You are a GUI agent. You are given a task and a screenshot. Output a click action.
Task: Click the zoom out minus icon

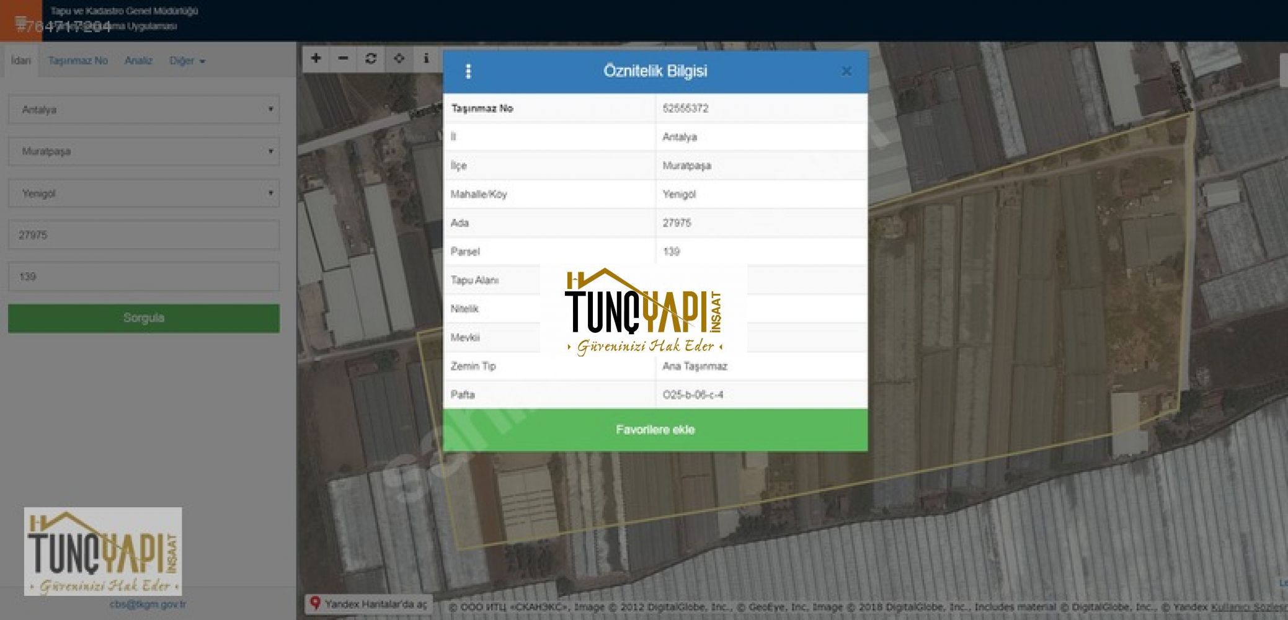[343, 58]
